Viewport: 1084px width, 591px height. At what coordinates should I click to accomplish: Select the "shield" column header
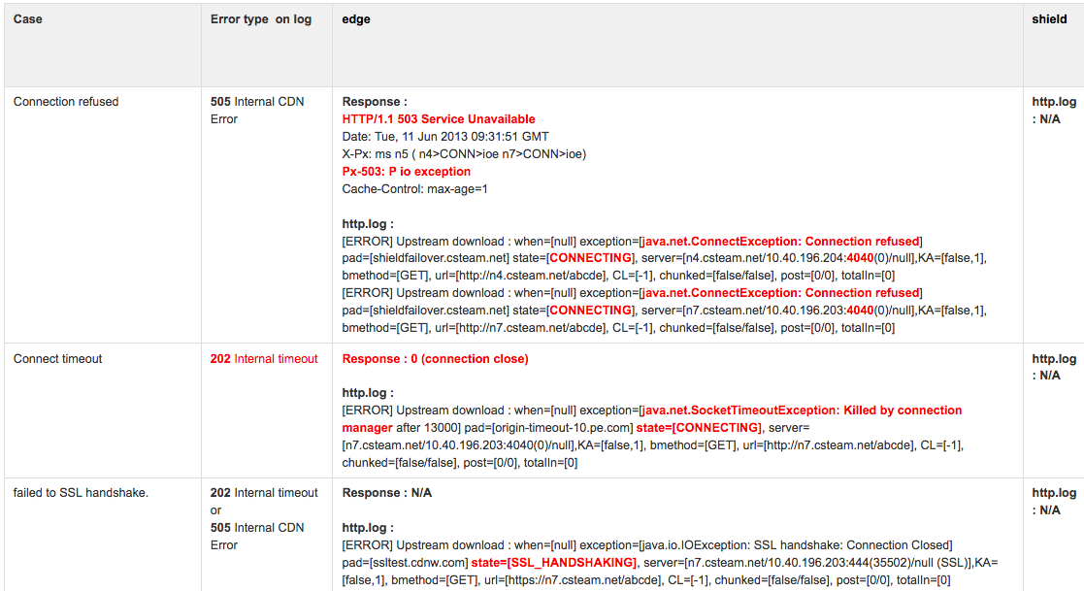pos(1049,19)
